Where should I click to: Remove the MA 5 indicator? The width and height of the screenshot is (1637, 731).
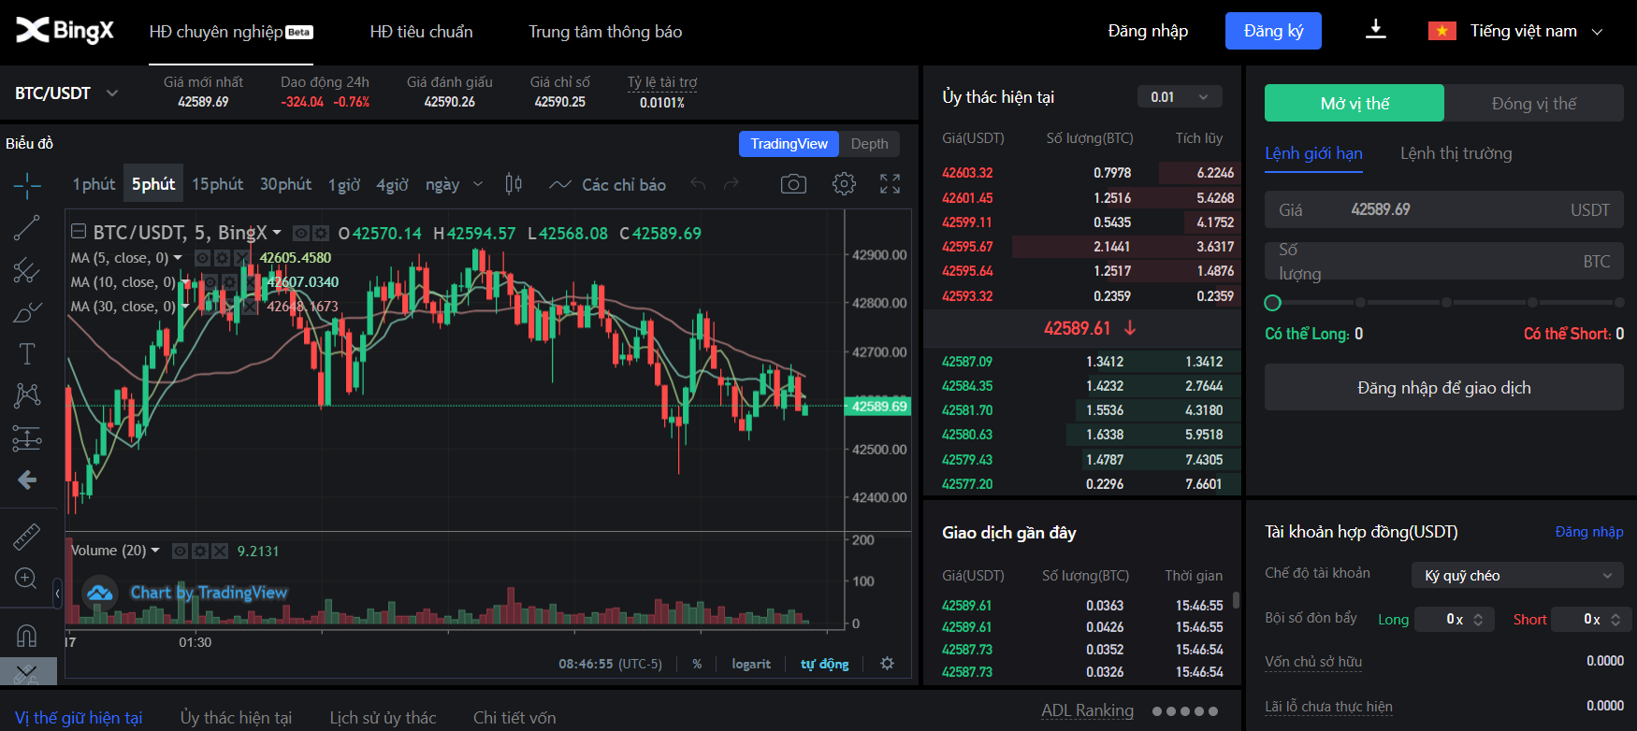[x=241, y=258]
